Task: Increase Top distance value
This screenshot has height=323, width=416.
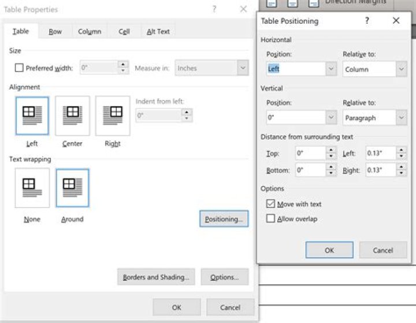Action: 331,150
